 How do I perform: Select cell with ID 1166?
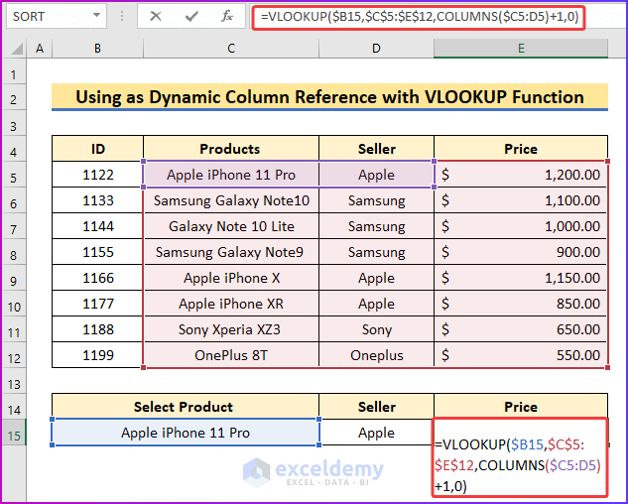[98, 278]
